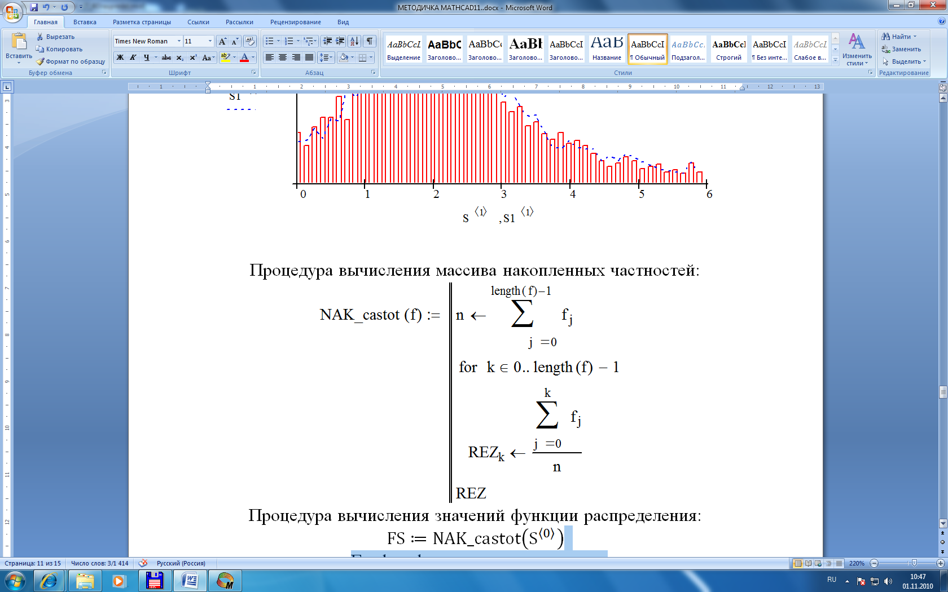Image resolution: width=948 pixels, height=592 pixels.
Task: Apply the Обычный style
Action: click(647, 49)
